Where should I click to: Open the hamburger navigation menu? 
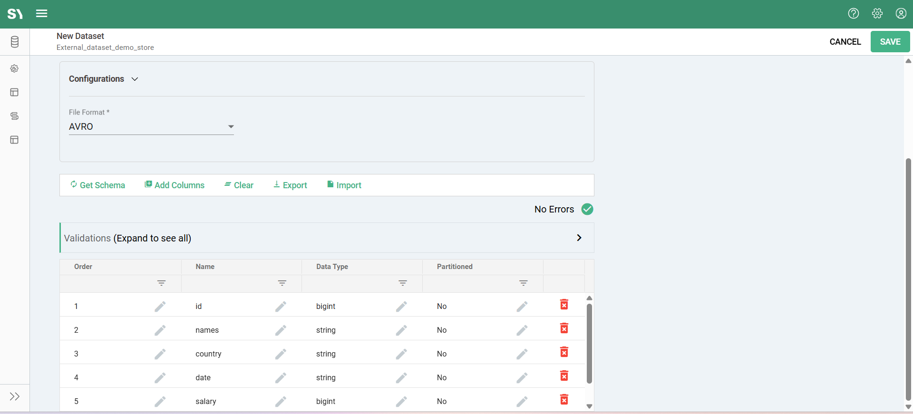pos(42,13)
